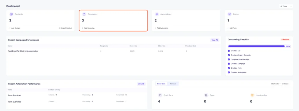Remove the Onboarding Checklist
Image resolution: width=299 pixels, height=111 pixels.
pyautogui.click(x=285, y=39)
